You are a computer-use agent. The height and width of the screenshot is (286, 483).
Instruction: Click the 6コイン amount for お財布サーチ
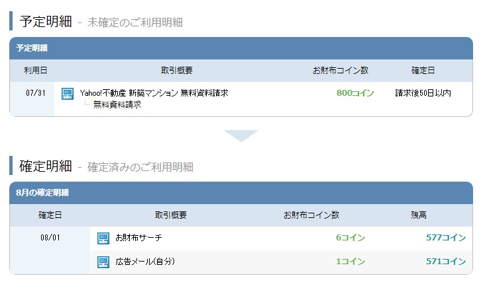pyautogui.click(x=350, y=238)
